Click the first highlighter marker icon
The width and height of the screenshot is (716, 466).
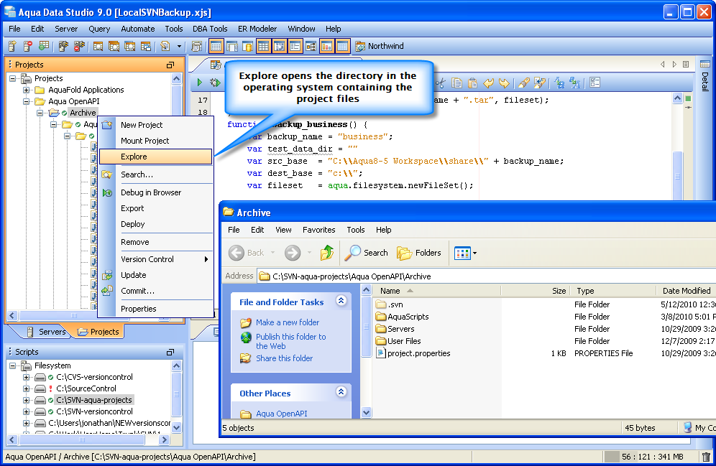tap(524, 83)
